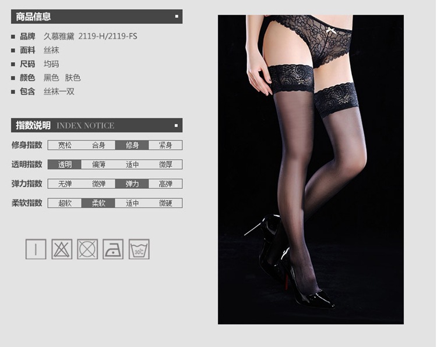
Task: Choose 柔软 in the softness index
Action: pos(98,203)
